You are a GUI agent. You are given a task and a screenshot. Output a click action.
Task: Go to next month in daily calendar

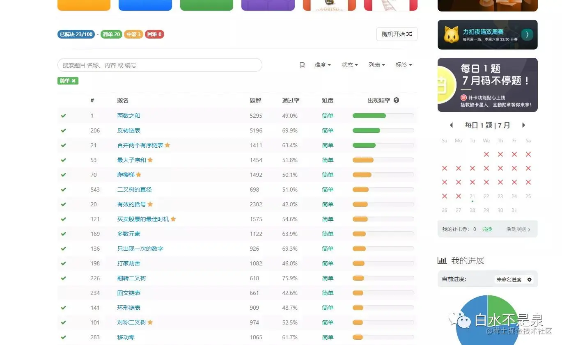click(524, 125)
